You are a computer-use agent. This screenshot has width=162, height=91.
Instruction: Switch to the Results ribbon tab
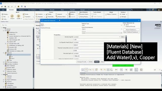[52, 10]
